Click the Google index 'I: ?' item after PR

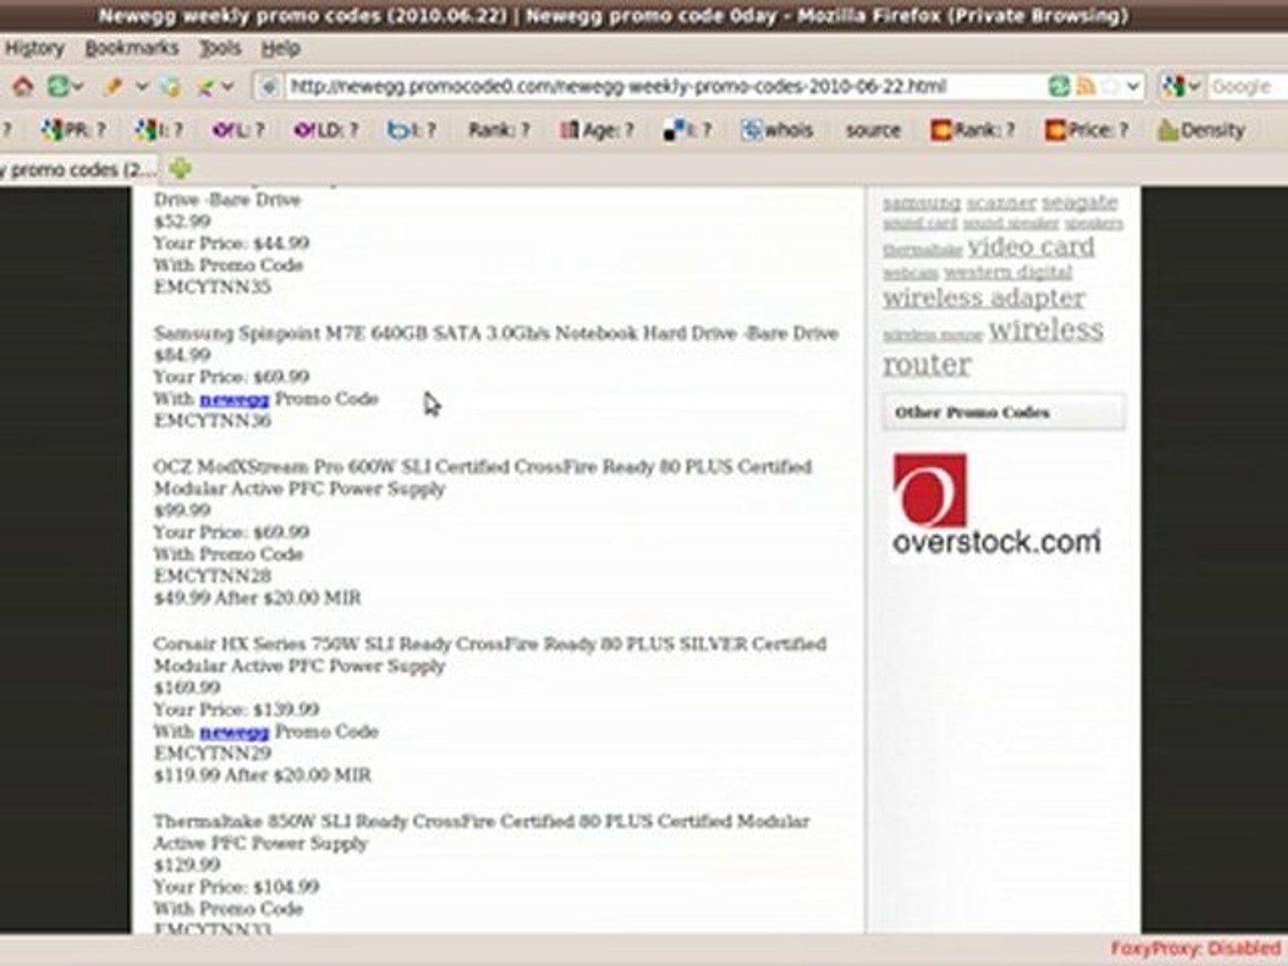coord(159,131)
